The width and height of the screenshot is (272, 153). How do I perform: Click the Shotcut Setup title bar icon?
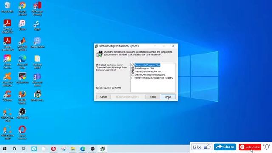(96, 46)
